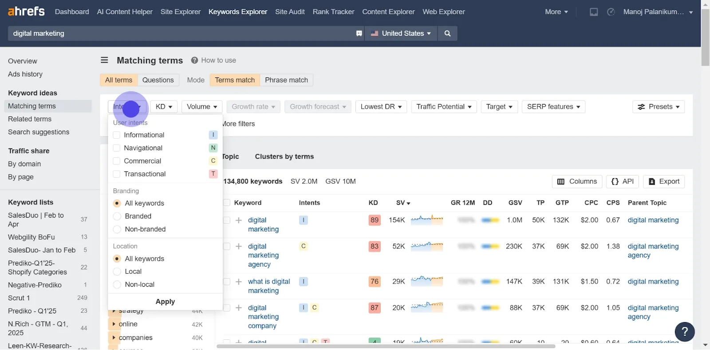710x350 pixels.
Task: Select Local radio under Location
Action: tap(117, 272)
